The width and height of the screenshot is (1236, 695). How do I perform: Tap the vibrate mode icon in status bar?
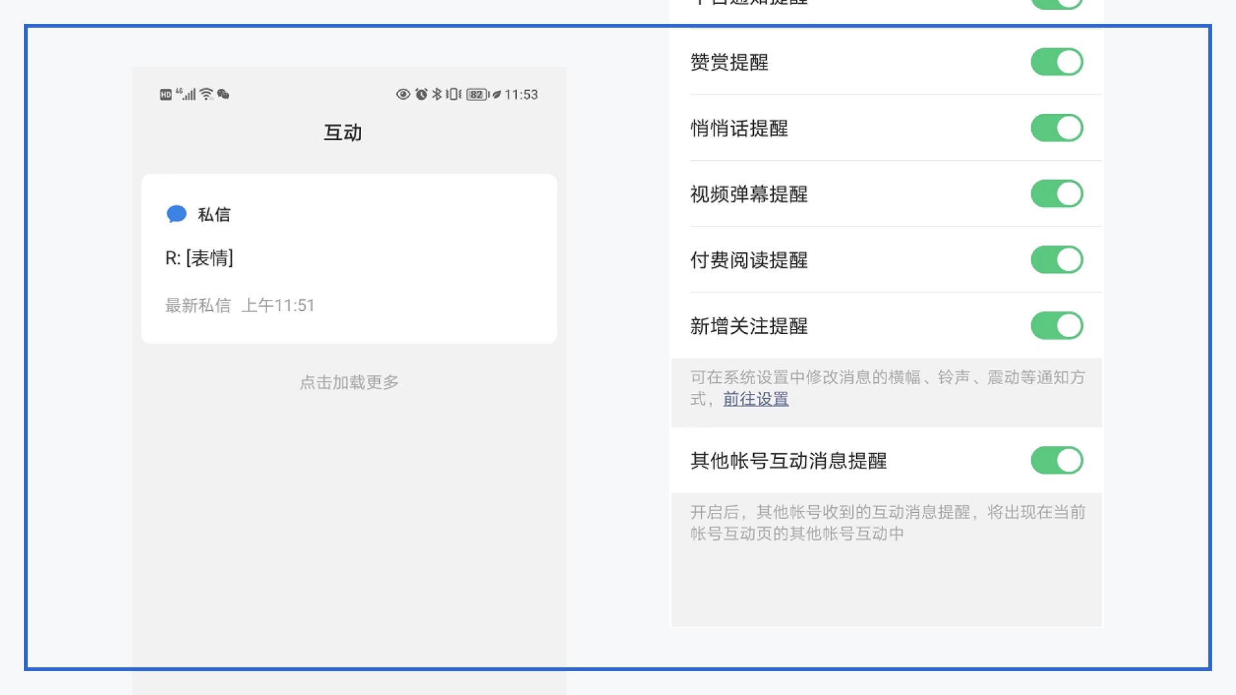(453, 94)
